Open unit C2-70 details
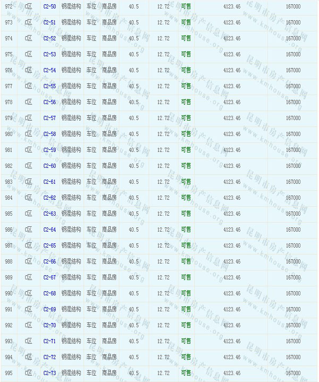 pyautogui.click(x=49, y=325)
